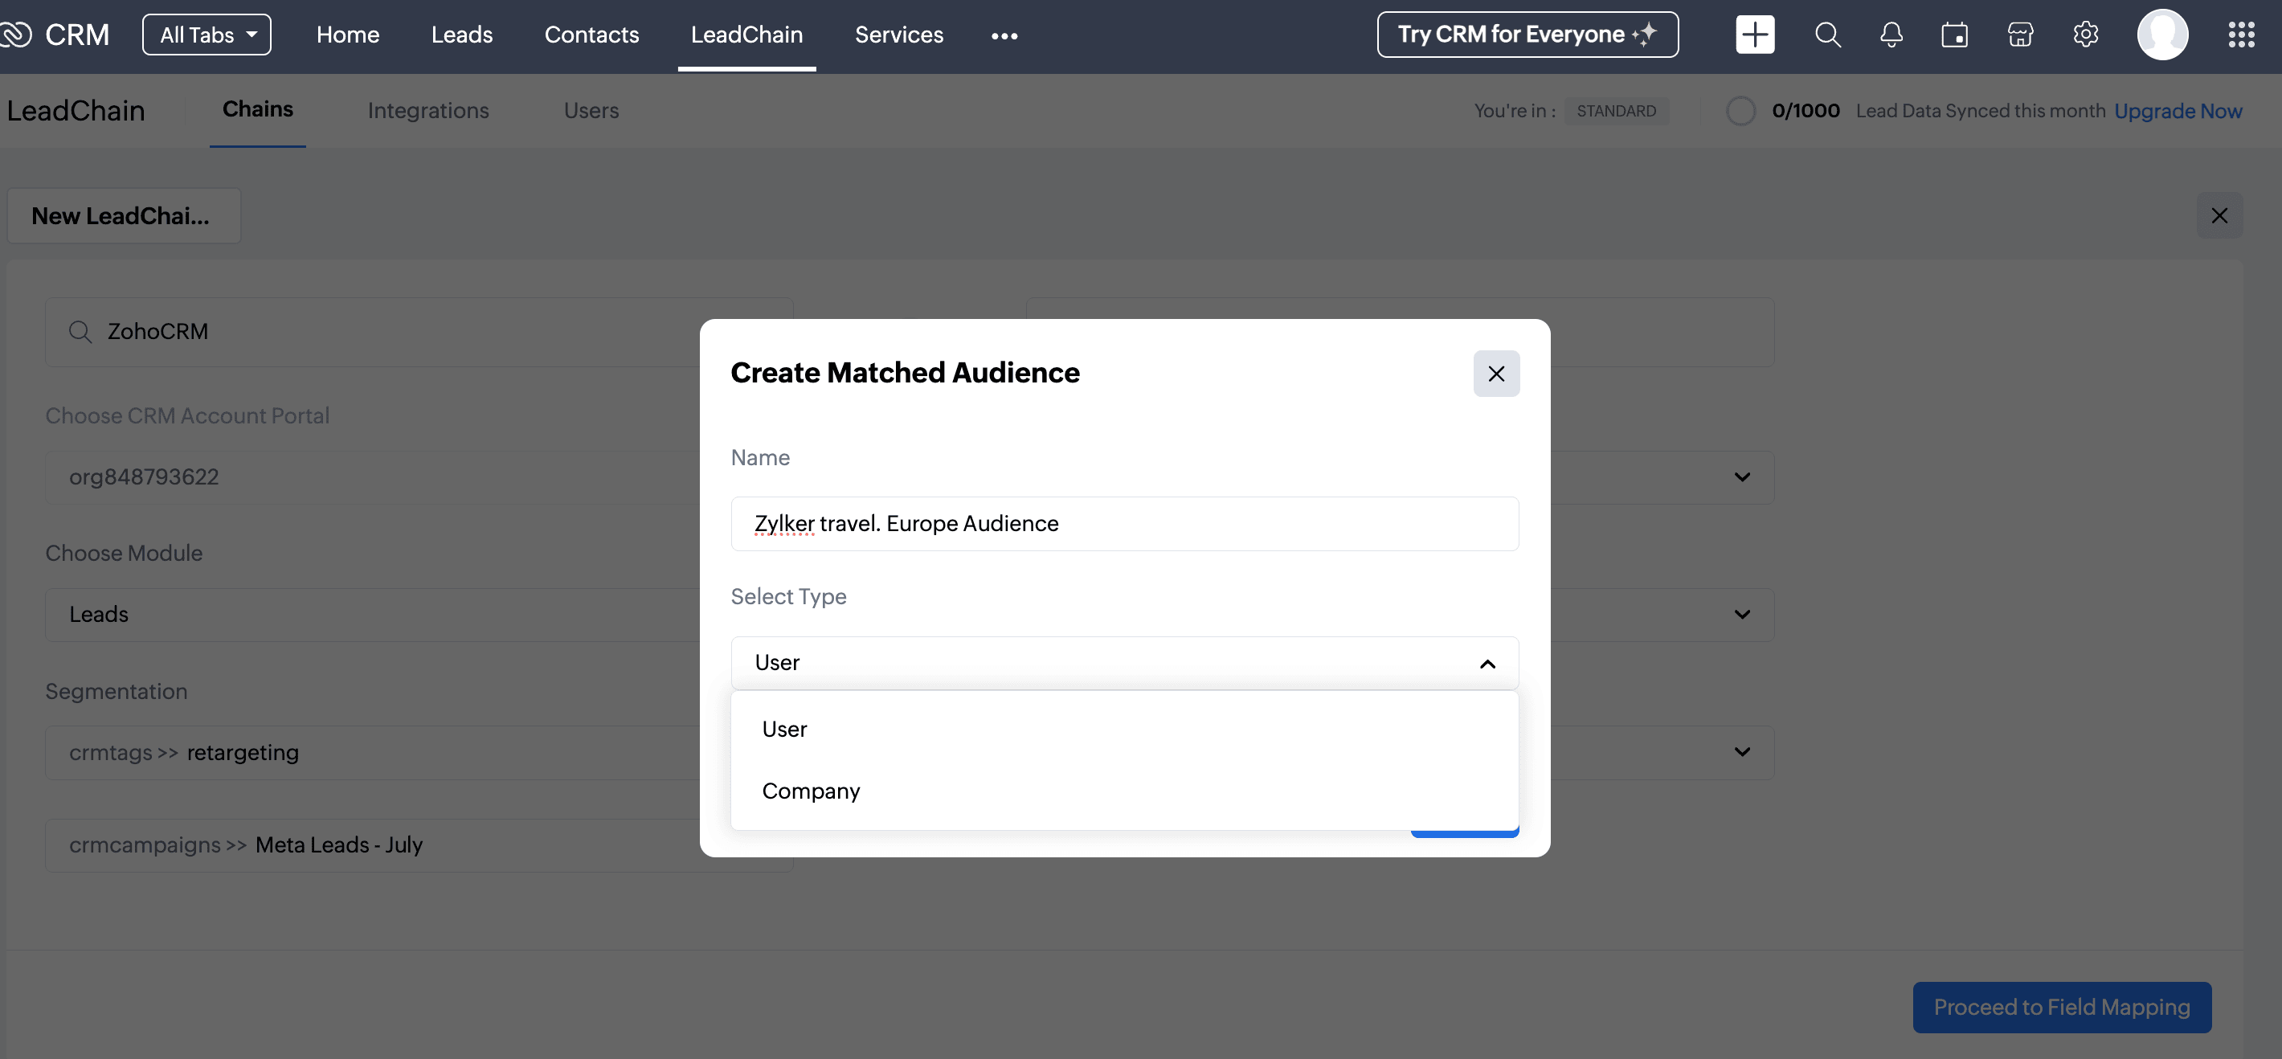Choose the Company type option

[x=811, y=791]
